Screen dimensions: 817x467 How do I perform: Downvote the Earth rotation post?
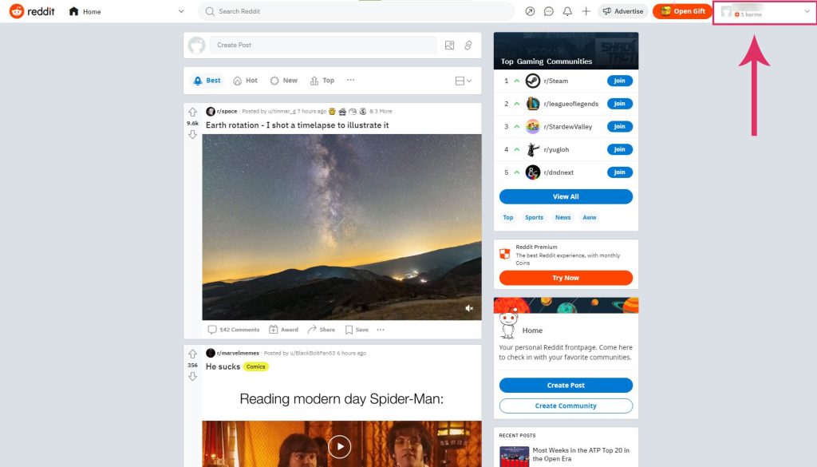click(192, 135)
